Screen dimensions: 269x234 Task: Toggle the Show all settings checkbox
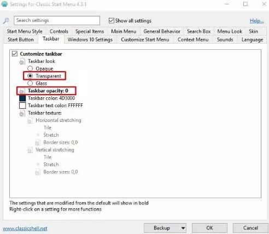111,21
